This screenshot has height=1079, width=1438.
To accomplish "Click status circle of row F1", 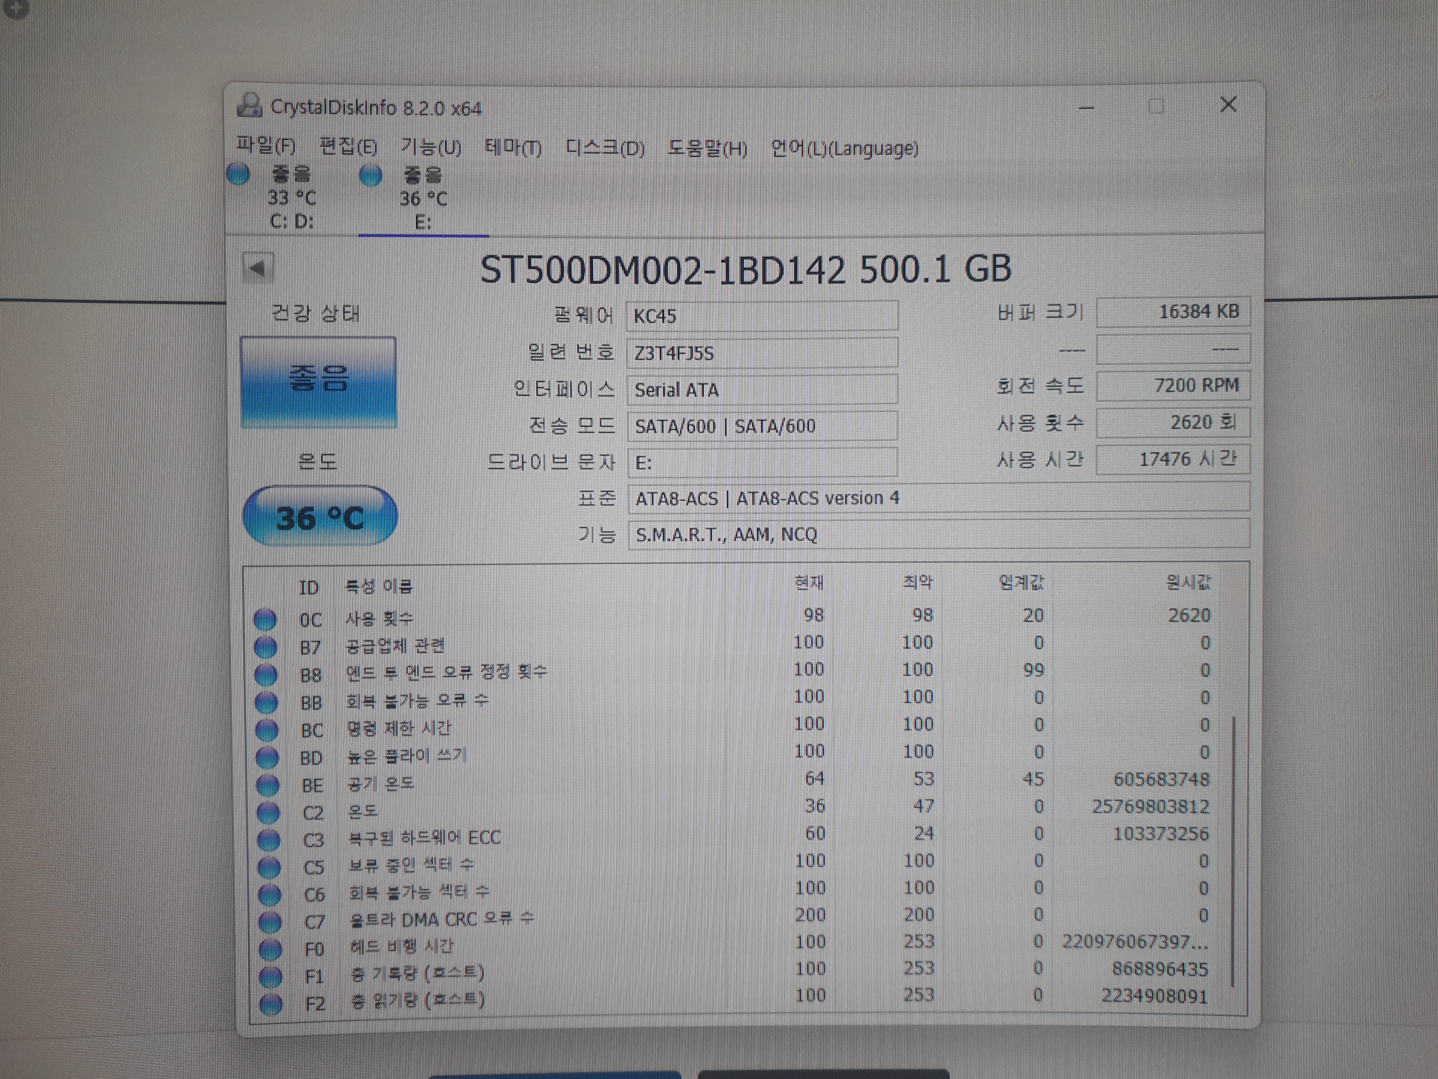I will (x=271, y=977).
